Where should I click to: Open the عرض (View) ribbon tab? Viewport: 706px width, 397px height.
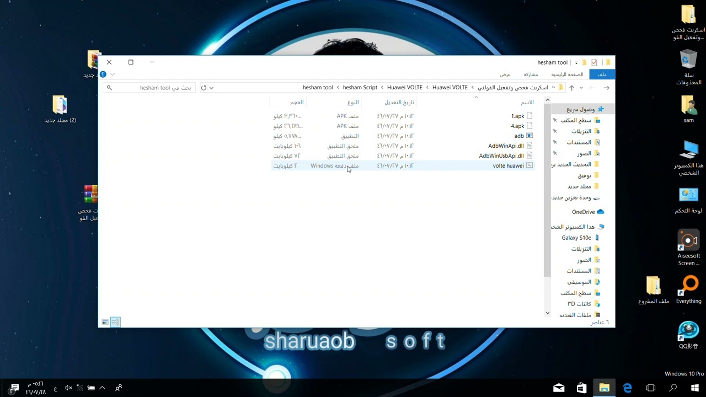(505, 74)
